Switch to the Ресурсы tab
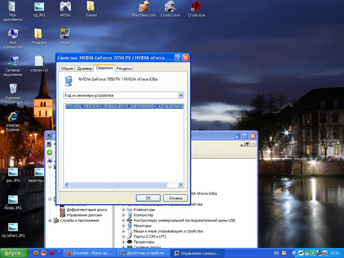Screen dimensions: 344x258 (124, 69)
